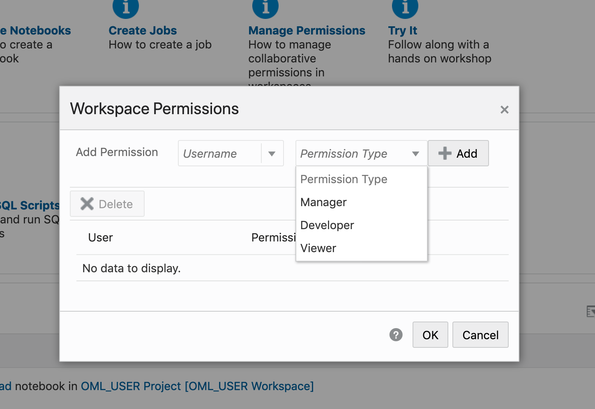Select Manager from the permission list

point(323,202)
